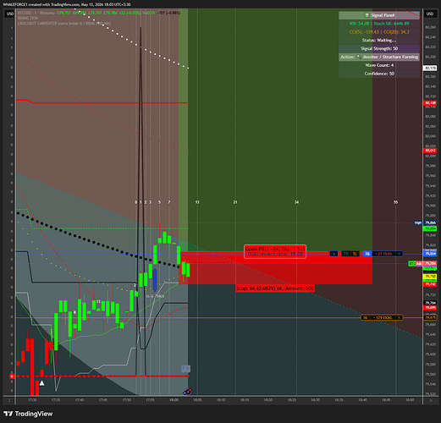Click the red 80,108 price label

click(x=430, y=103)
